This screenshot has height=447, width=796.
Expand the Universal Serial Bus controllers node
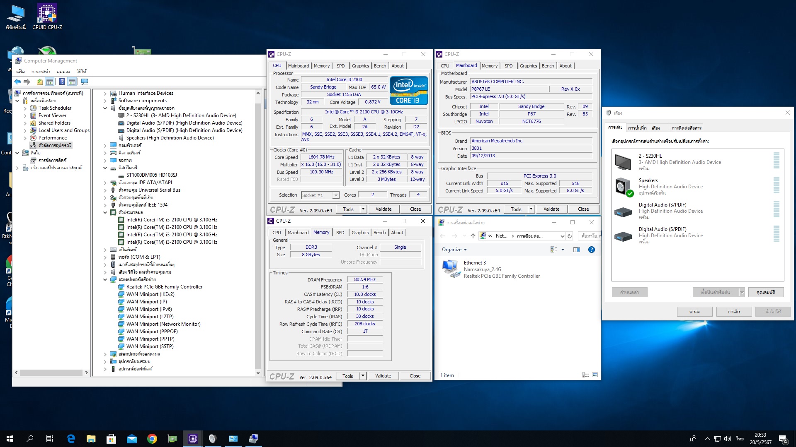[105, 190]
